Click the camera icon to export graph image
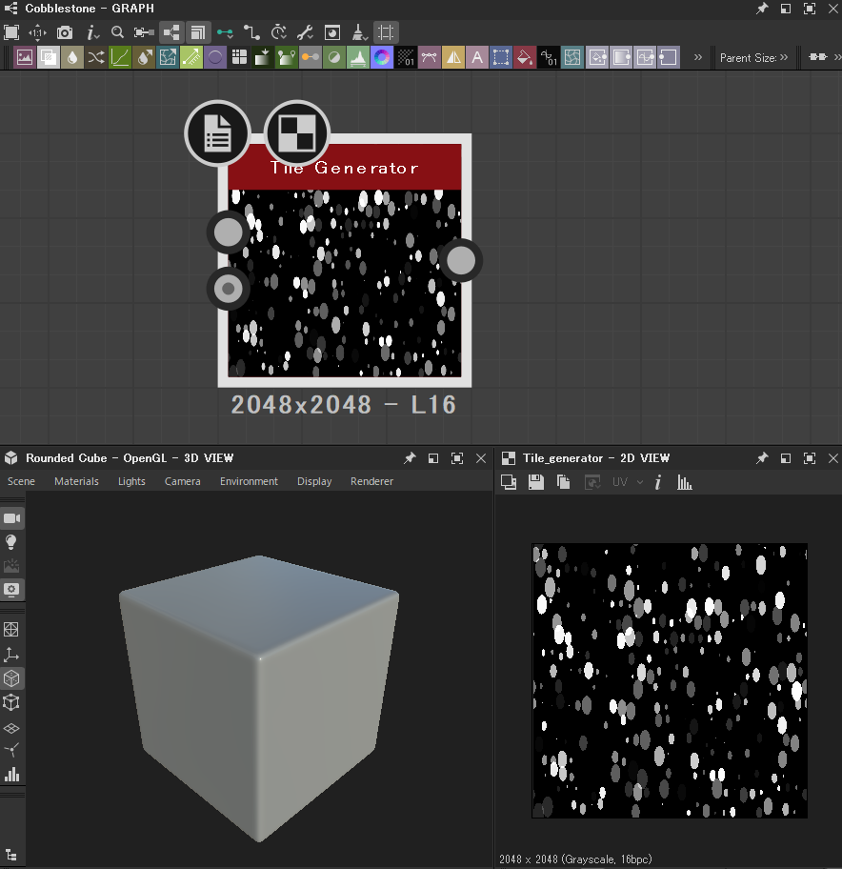Image resolution: width=842 pixels, height=869 pixels. pos(65,32)
